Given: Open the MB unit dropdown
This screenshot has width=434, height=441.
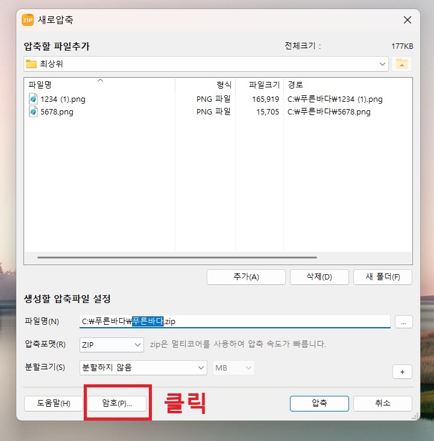Looking at the screenshot, I should pos(234,367).
